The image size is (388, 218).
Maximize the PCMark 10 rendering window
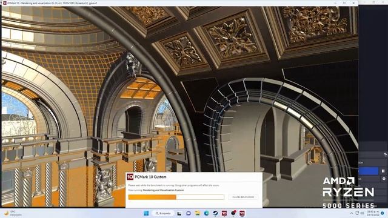click(344, 3)
